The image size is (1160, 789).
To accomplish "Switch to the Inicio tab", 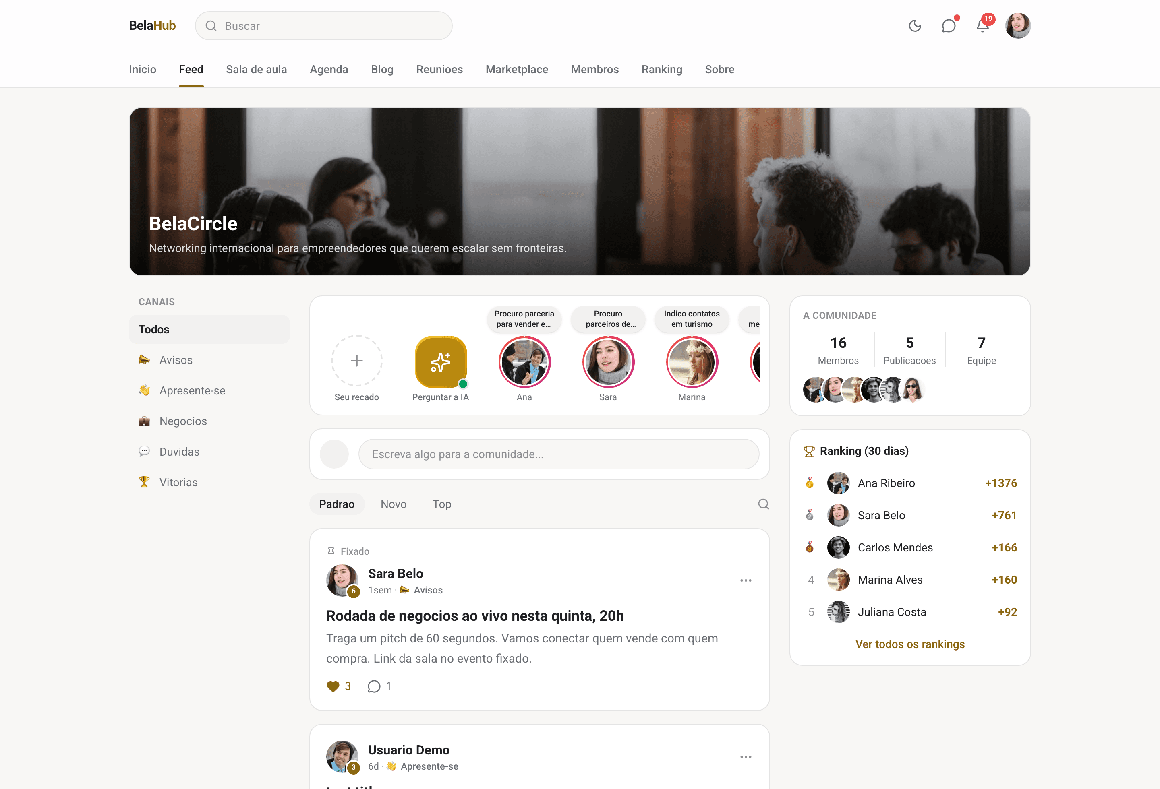I will (x=142, y=69).
